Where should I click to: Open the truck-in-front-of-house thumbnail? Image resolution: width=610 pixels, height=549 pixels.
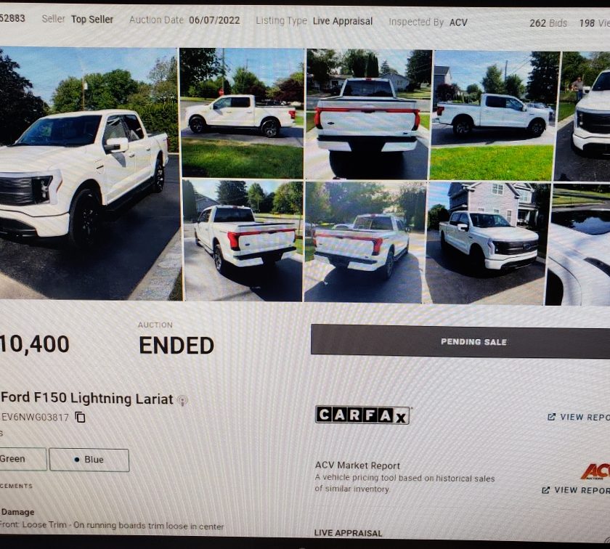point(487,243)
